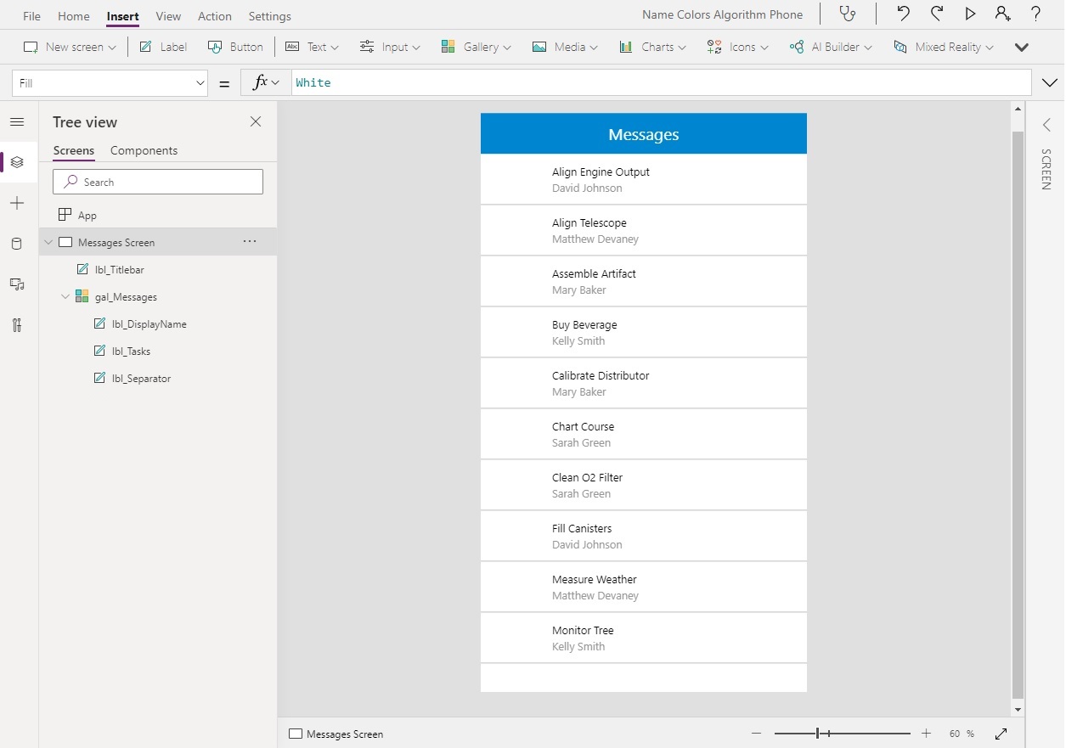
Task: Open the View menu
Action: tap(167, 15)
